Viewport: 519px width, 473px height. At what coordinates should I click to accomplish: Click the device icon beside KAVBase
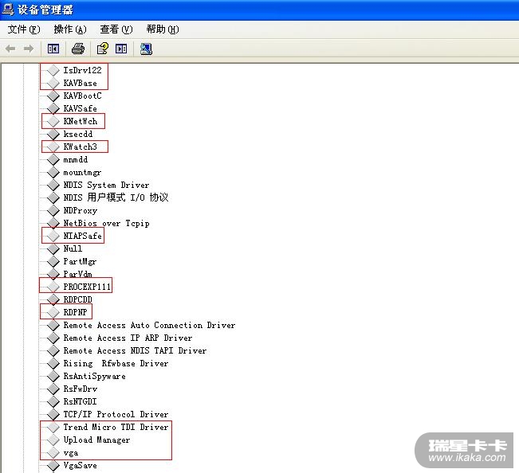(53, 83)
